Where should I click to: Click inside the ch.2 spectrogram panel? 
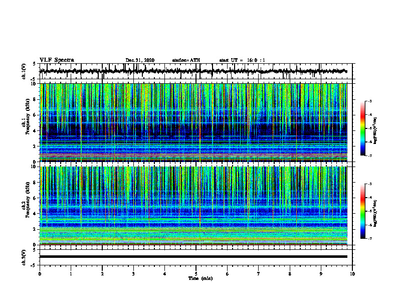click(193, 206)
